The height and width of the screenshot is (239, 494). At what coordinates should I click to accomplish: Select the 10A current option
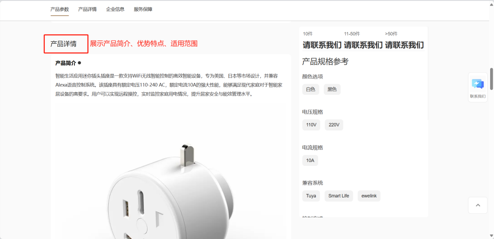[x=310, y=160]
